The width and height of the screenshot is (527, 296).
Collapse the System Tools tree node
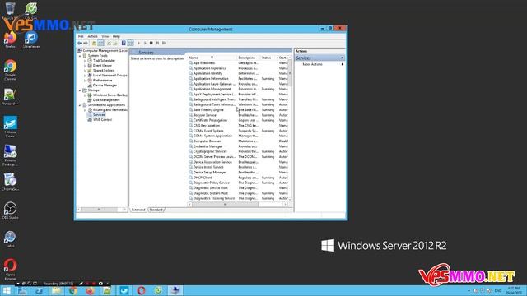81,56
